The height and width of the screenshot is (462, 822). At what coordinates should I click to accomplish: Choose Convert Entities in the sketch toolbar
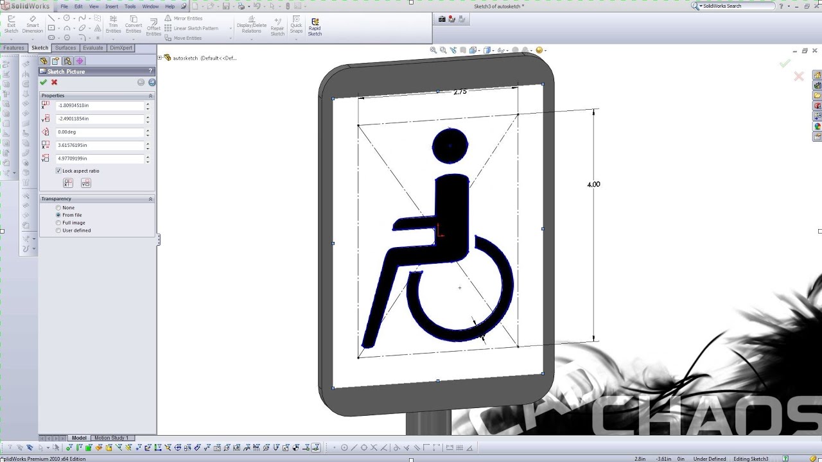pos(134,24)
